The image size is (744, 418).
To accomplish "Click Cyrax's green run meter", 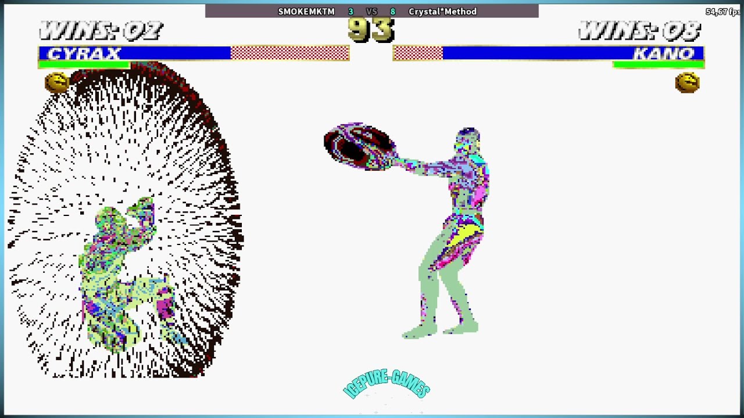I will coord(84,64).
